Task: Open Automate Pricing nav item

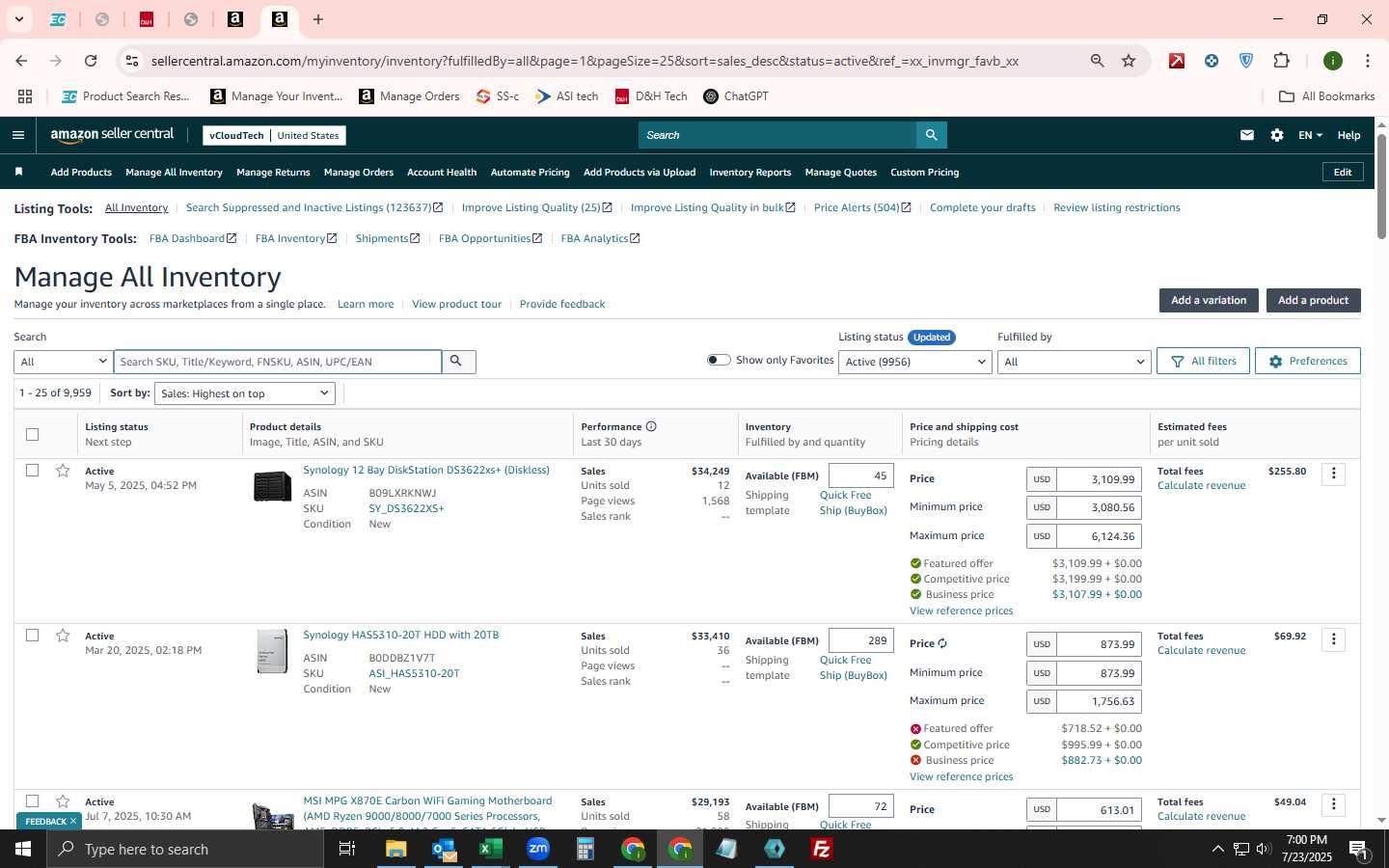Action: click(x=530, y=172)
